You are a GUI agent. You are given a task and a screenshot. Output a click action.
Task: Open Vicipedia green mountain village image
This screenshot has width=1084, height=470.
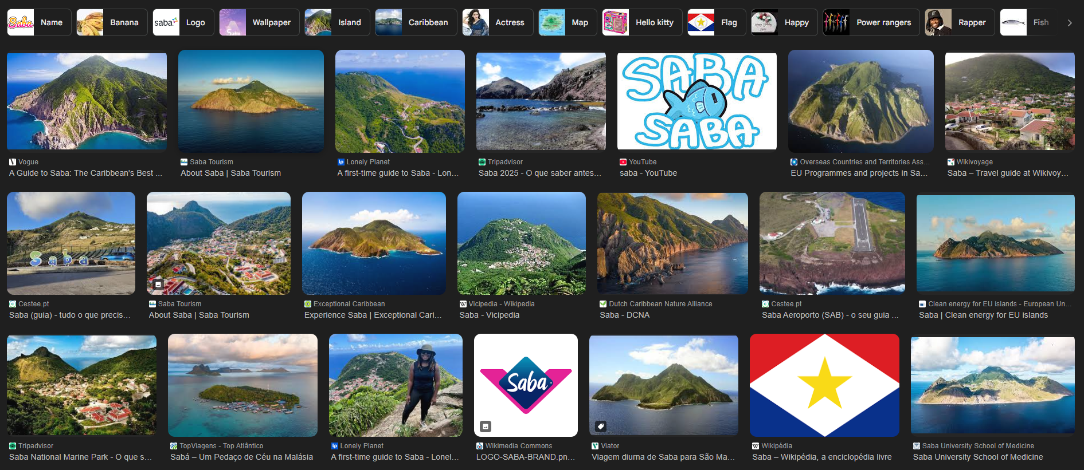[522, 243]
